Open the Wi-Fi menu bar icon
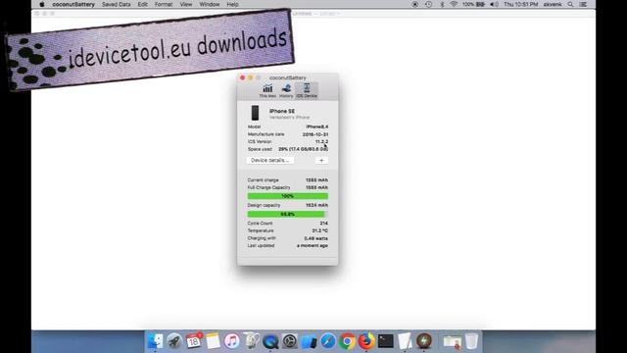 coord(454,4)
